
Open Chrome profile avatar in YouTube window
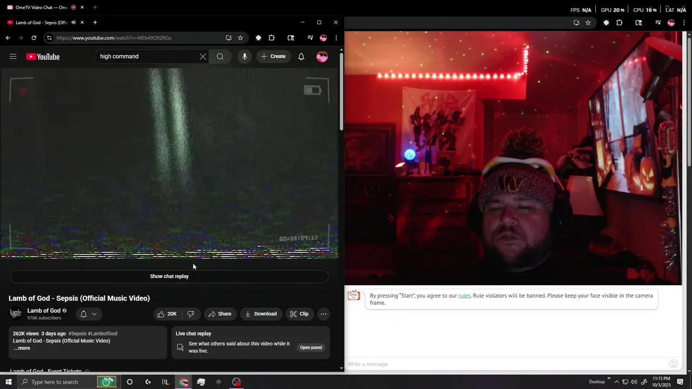323,38
